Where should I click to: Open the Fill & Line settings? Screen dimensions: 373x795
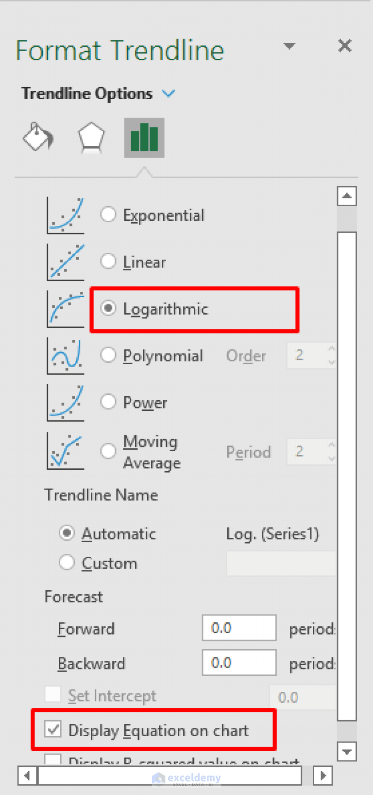coord(38,138)
